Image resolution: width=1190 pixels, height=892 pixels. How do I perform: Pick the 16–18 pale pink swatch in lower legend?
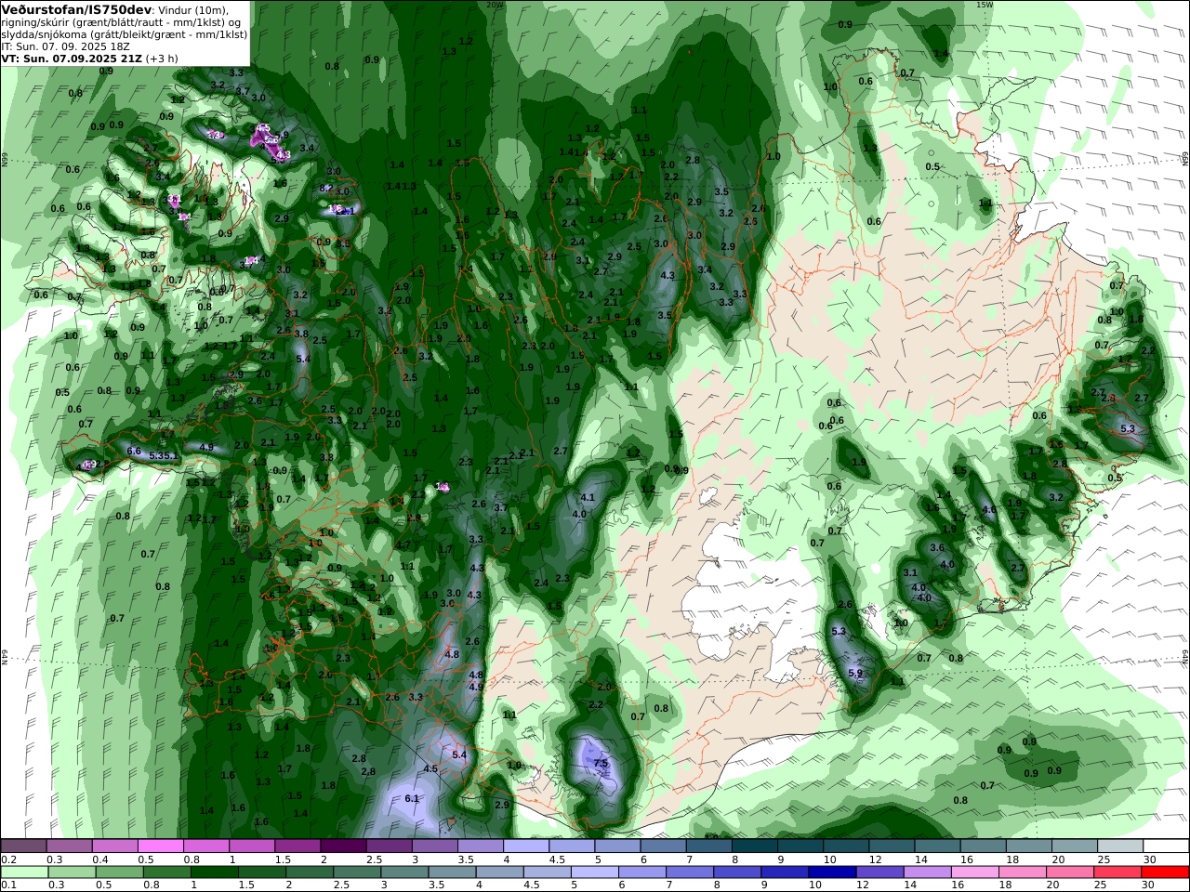(974, 872)
